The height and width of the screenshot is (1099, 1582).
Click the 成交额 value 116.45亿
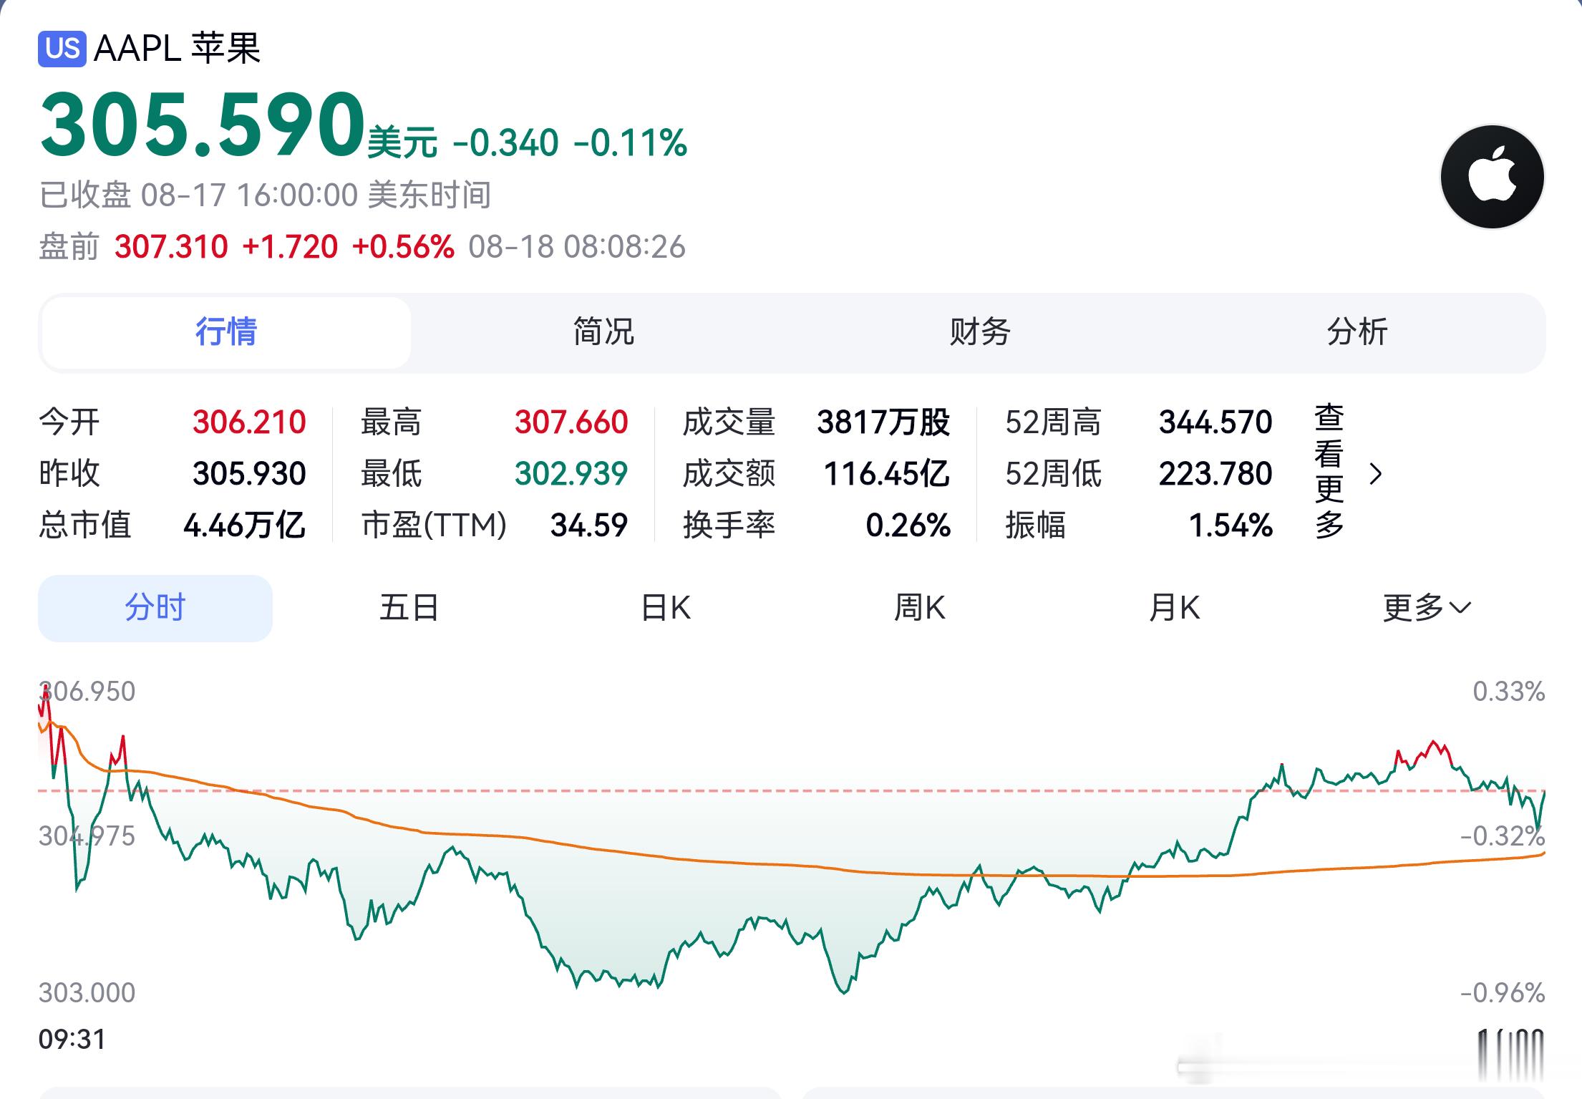tap(887, 473)
